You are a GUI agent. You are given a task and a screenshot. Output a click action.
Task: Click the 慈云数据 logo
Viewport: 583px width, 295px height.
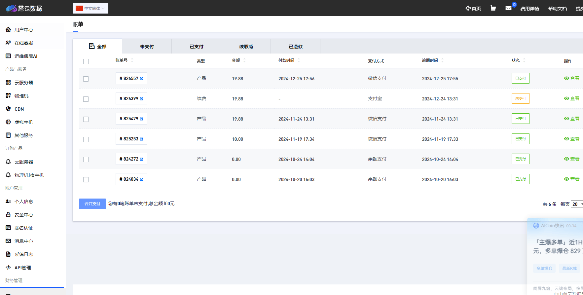coord(24,8)
